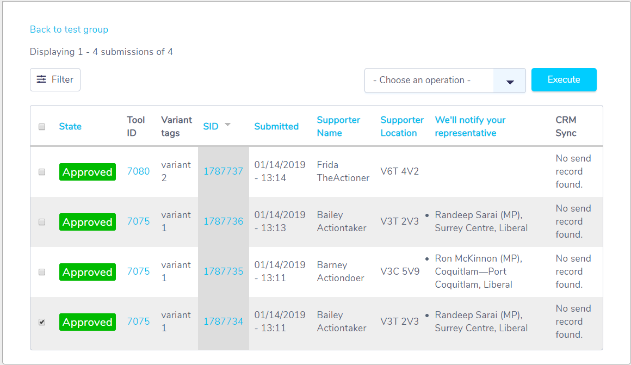Open submission SID 1787736 link
The image size is (631, 365).
pos(224,221)
